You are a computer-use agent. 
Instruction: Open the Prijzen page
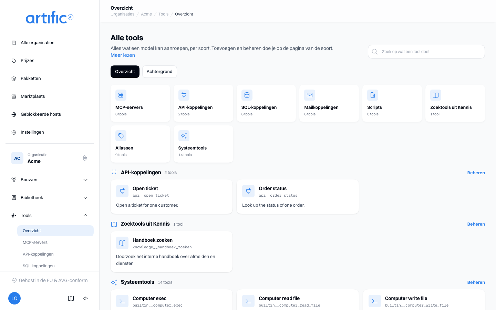50,61
